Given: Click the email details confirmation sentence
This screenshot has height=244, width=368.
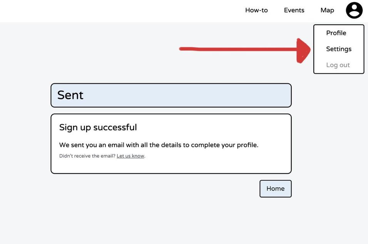Looking at the screenshot, I should point(159,145).
